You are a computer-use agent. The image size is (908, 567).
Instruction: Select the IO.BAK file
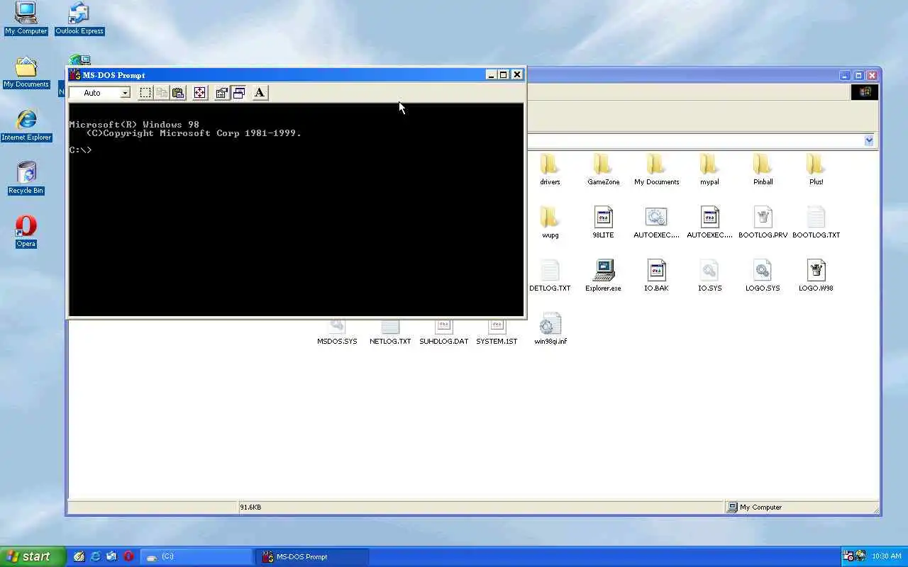pos(656,276)
